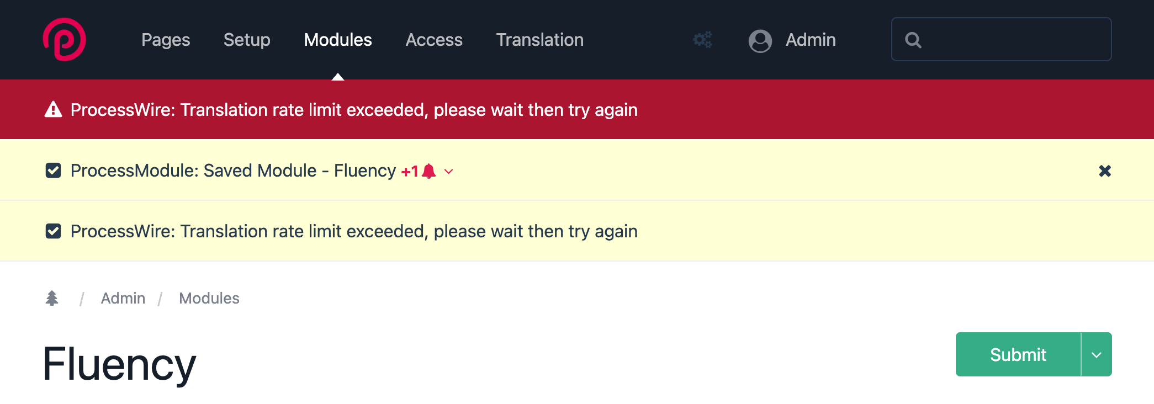
Task: Click the Saved Module notice checkmark
Action: pos(53,171)
